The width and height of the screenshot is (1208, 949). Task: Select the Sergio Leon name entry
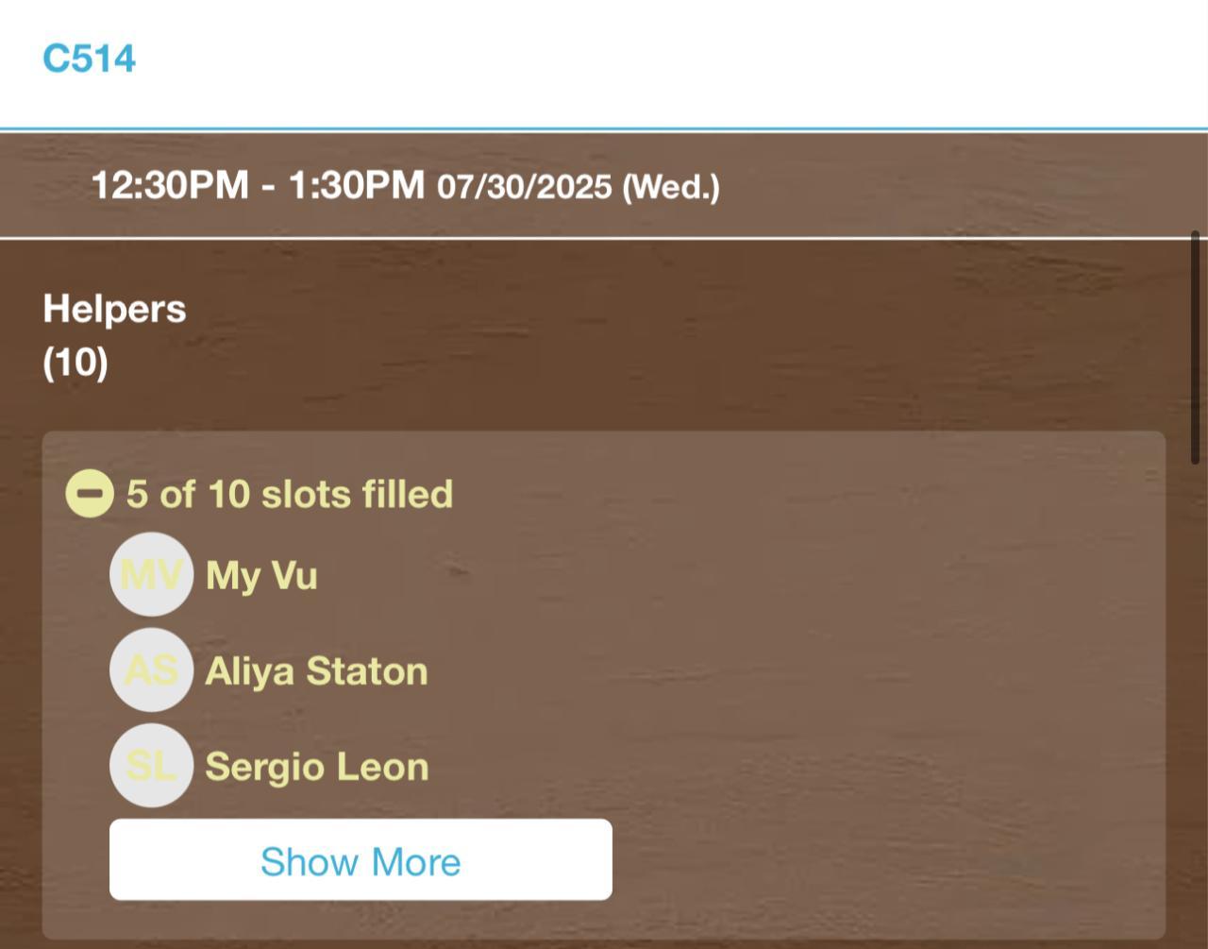(x=317, y=767)
